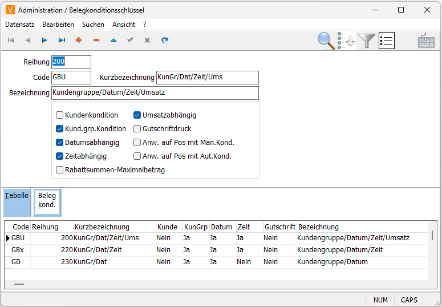
Task: Enable the Kundenkondition checkbox
Action: (x=60, y=115)
